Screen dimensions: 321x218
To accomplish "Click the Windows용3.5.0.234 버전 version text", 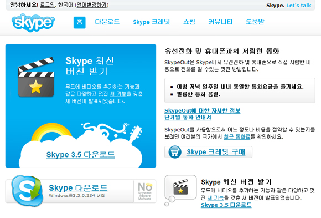I will (76, 195).
